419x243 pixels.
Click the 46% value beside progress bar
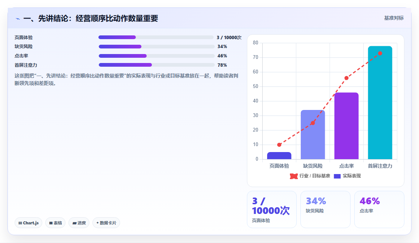(x=222, y=56)
